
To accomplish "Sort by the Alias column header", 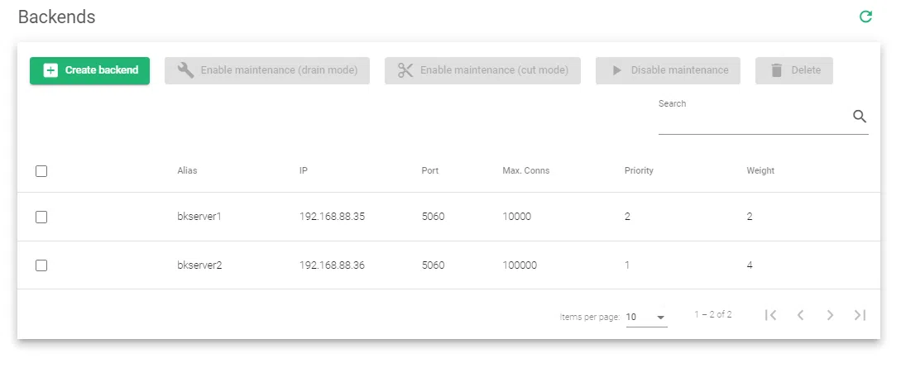I will click(187, 171).
